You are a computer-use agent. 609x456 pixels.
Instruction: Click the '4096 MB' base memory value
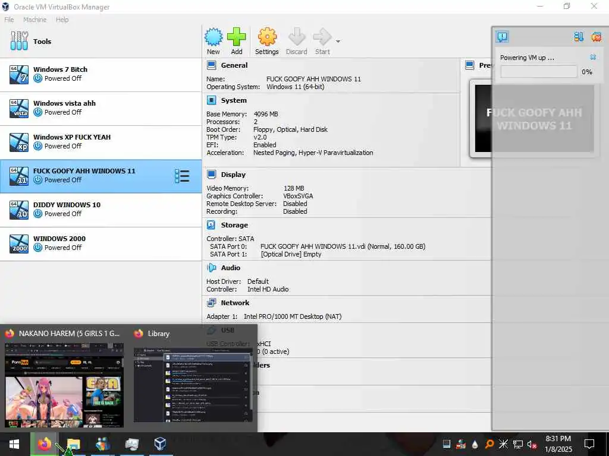click(266, 114)
